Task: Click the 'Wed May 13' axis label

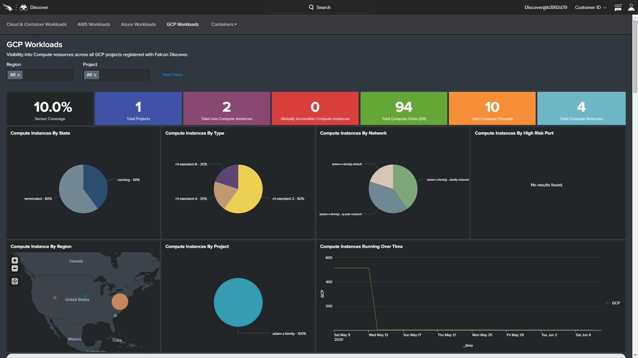Action: pos(378,335)
